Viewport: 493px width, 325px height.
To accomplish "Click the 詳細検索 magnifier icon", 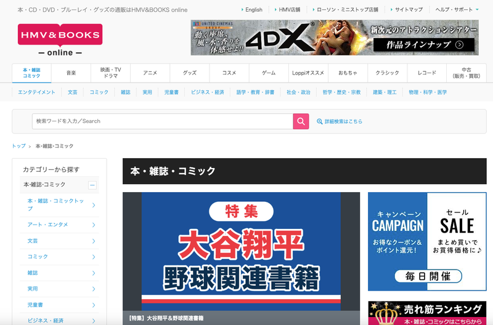I will [319, 121].
